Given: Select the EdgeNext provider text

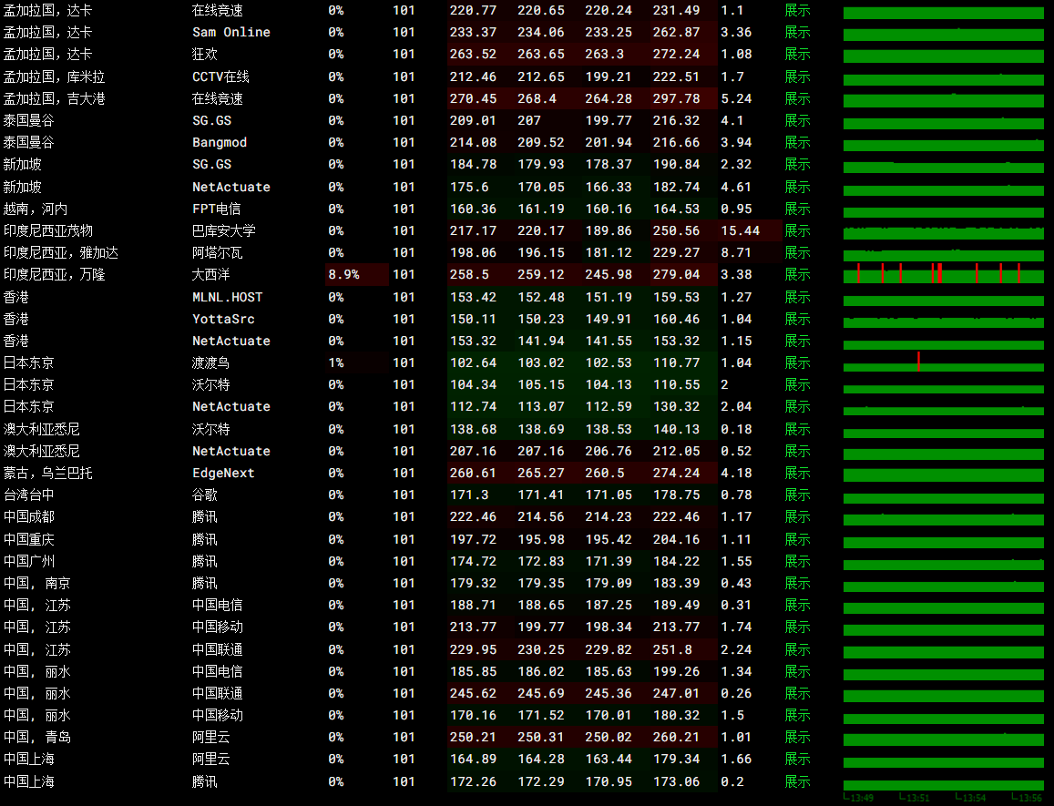Looking at the screenshot, I should (223, 474).
